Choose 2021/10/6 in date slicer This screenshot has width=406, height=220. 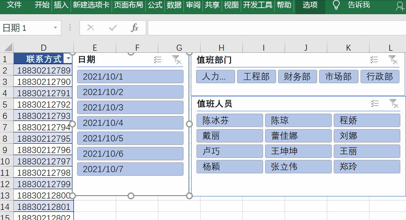tap(130, 153)
